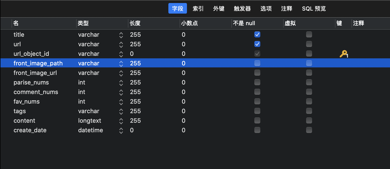Open the SQL 预览 tab
390x169 pixels.
point(314,9)
